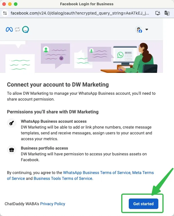The width and height of the screenshot is (174, 216).
Task: Click the translate page icon
Action: pyautogui.click(x=167, y=13)
